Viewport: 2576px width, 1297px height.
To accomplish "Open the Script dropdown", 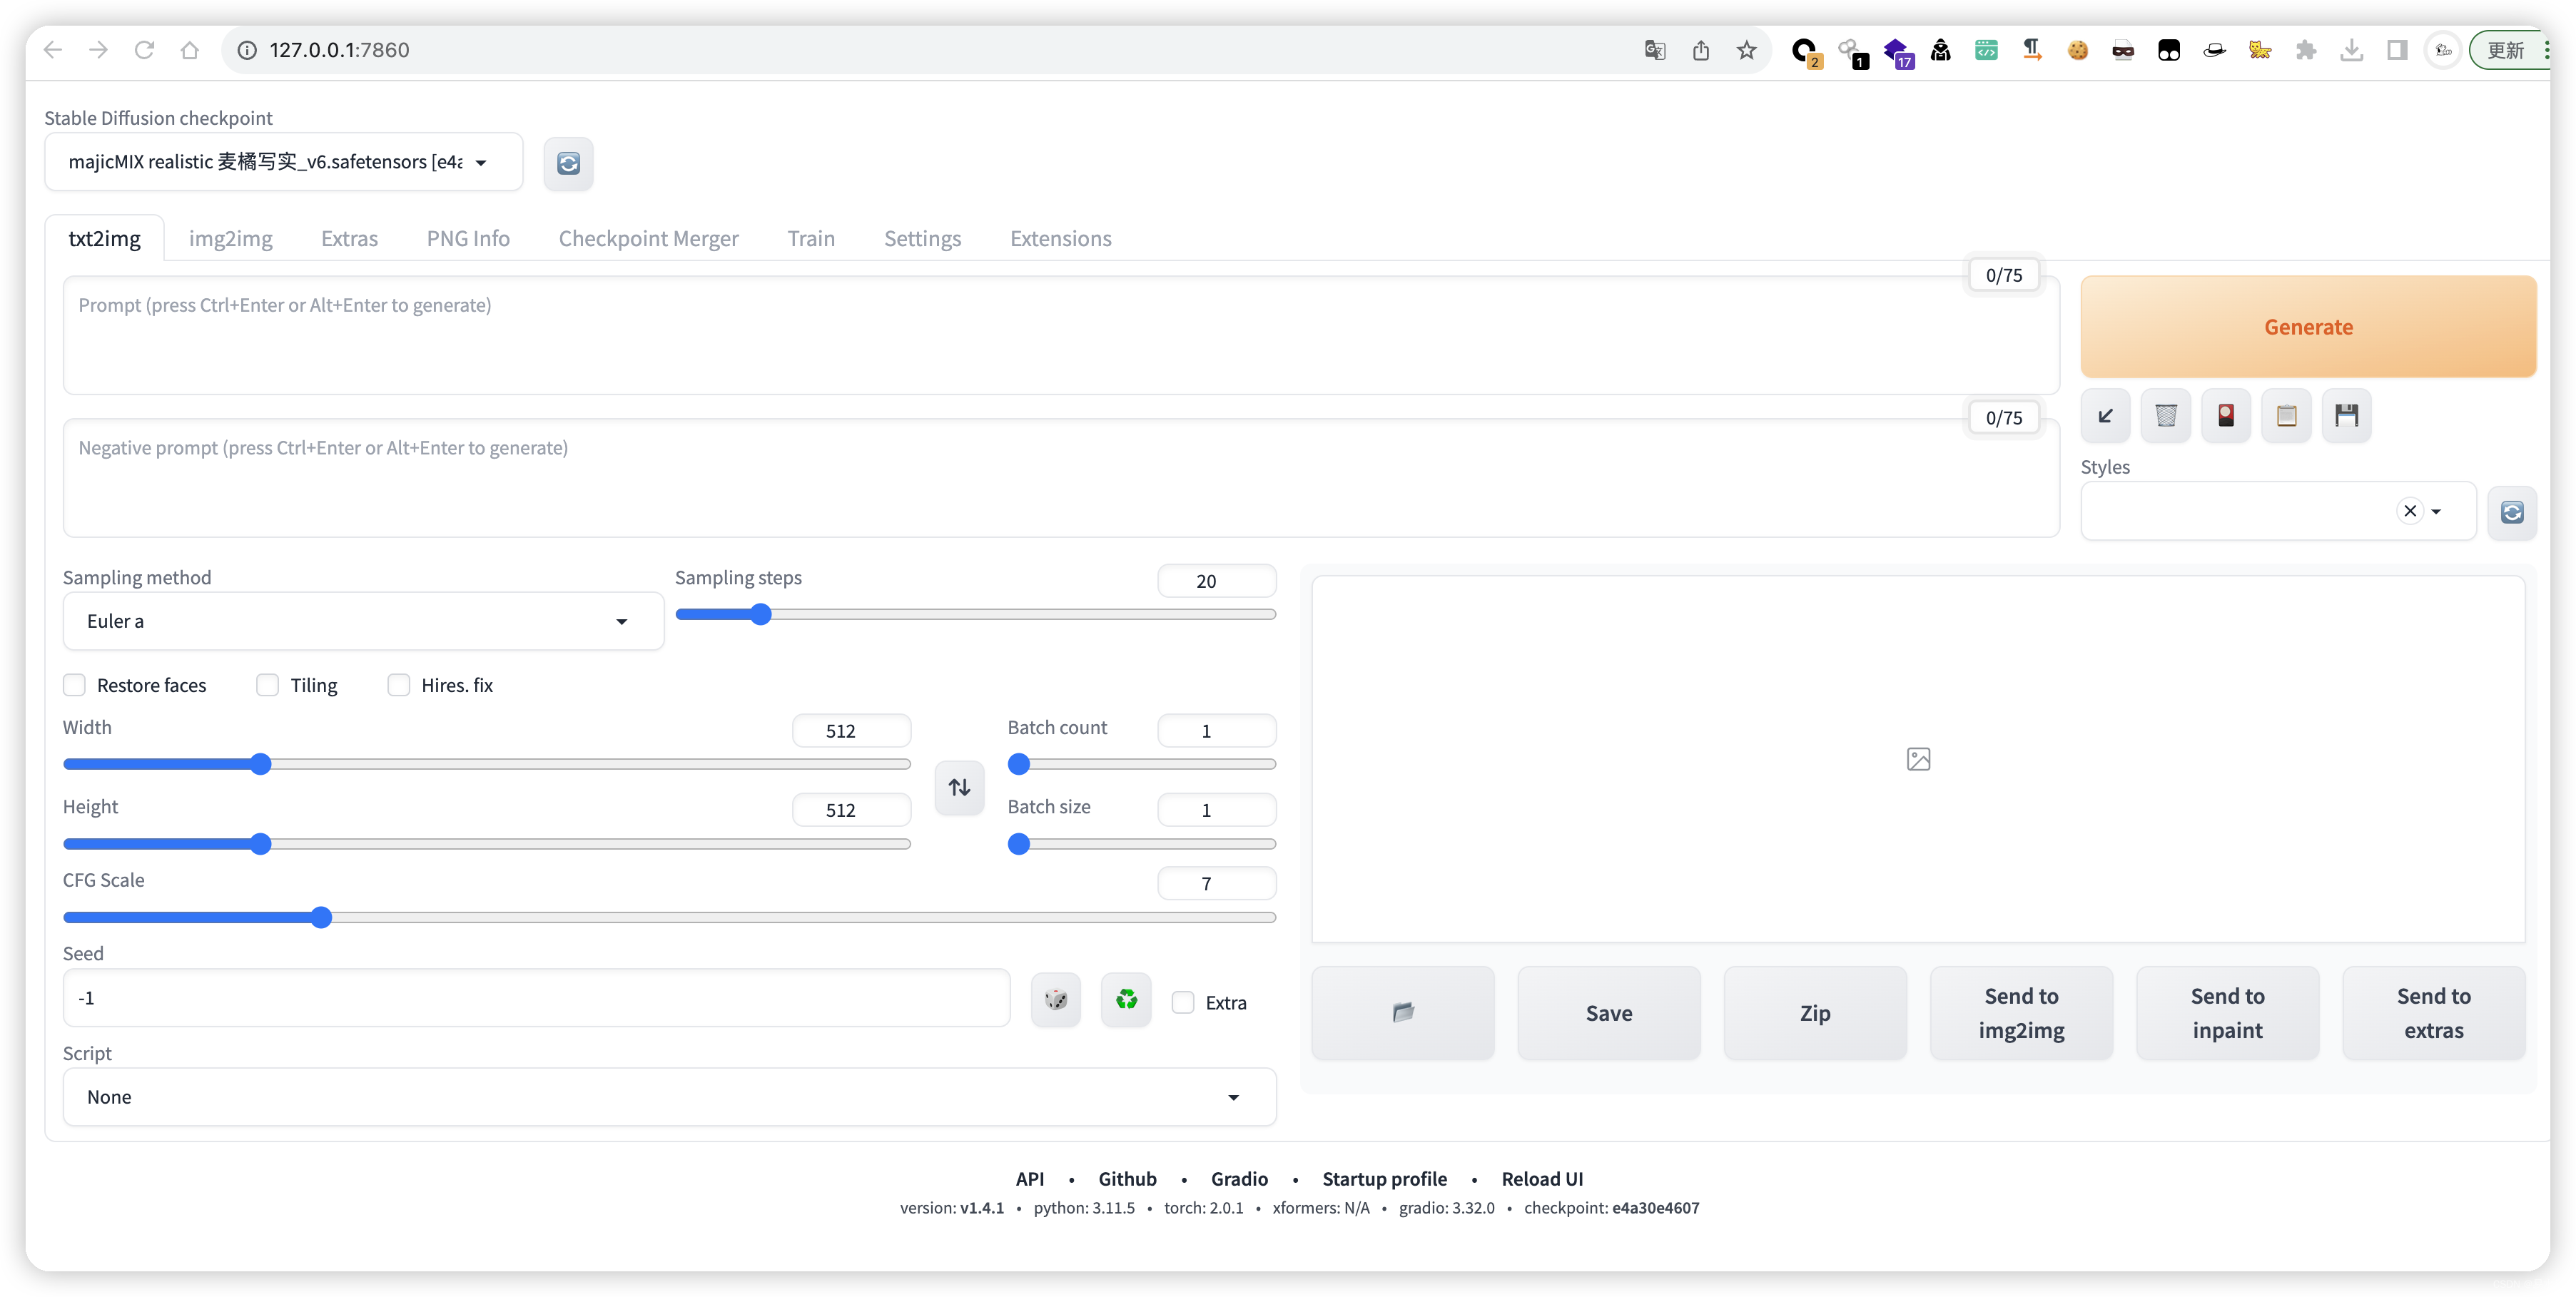I will coord(669,1097).
